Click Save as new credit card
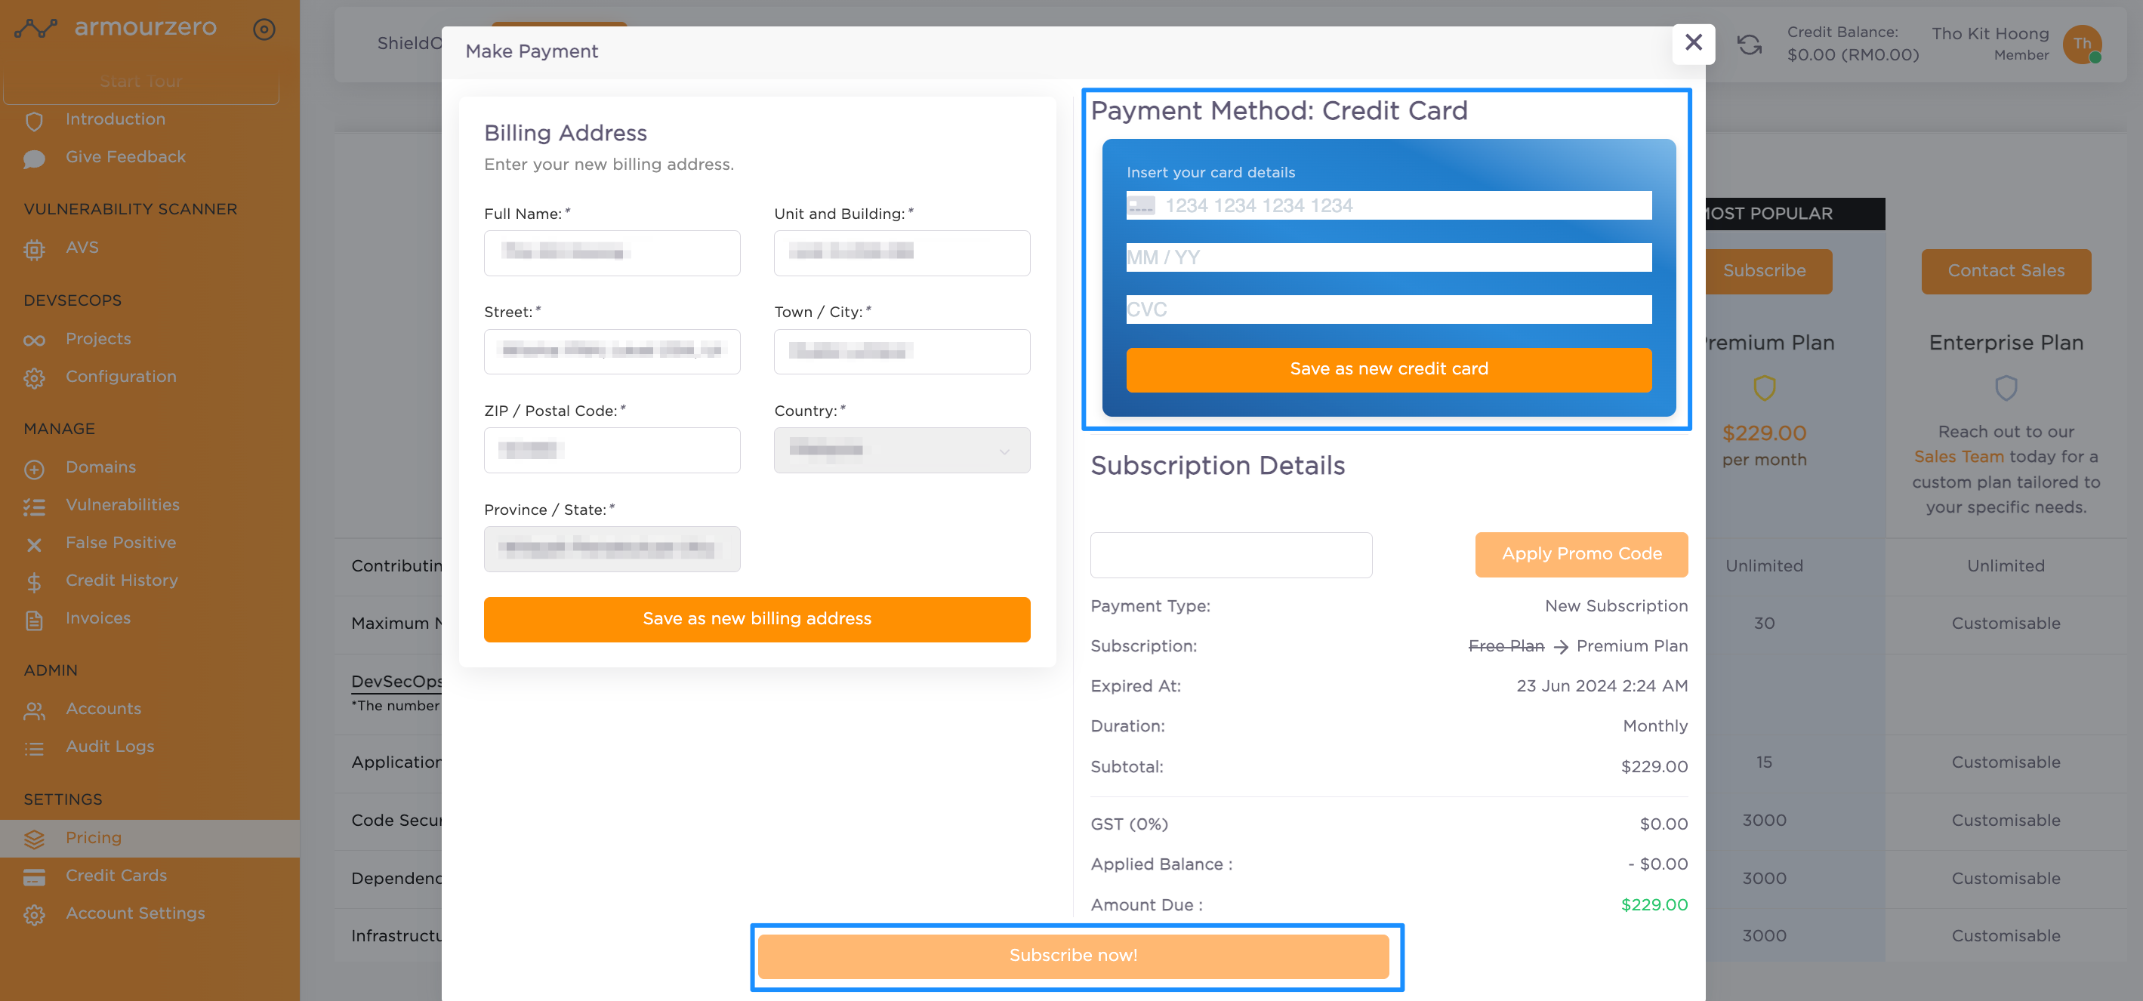Image resolution: width=2143 pixels, height=1001 pixels. coord(1389,369)
